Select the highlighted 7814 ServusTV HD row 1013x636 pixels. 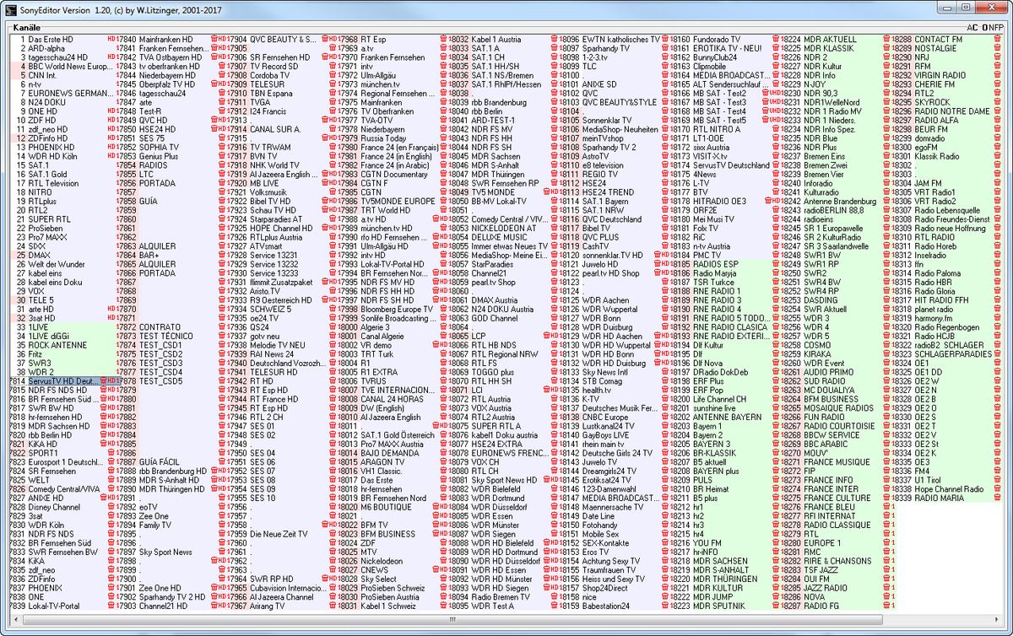pos(64,380)
